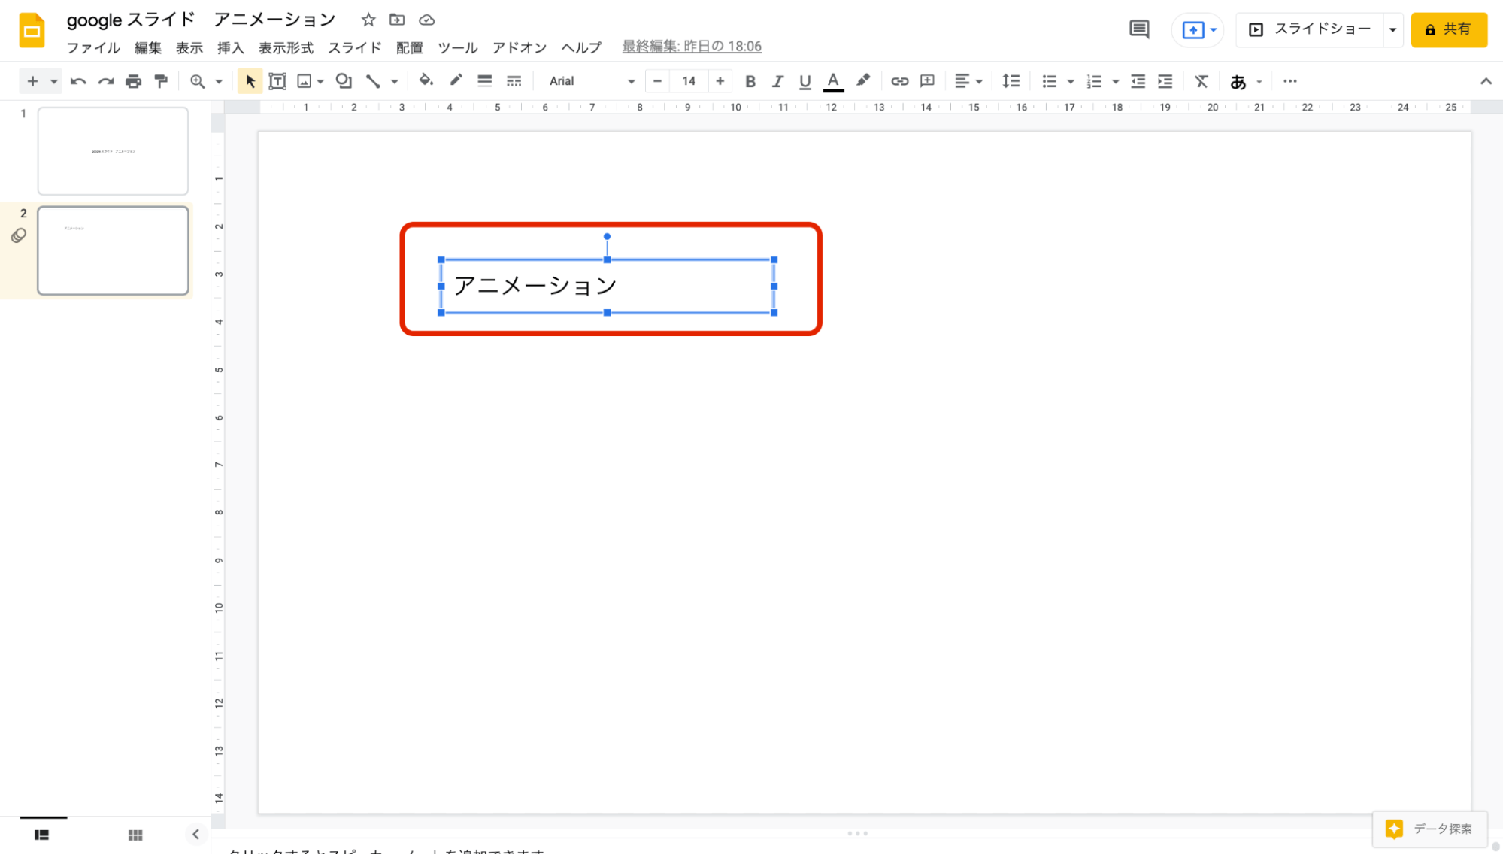The height and width of the screenshot is (855, 1503).
Task: Open the text color picker
Action: pyautogui.click(x=833, y=81)
